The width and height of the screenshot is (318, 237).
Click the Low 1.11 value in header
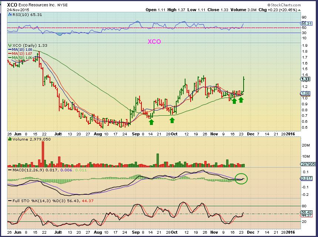[196, 10]
